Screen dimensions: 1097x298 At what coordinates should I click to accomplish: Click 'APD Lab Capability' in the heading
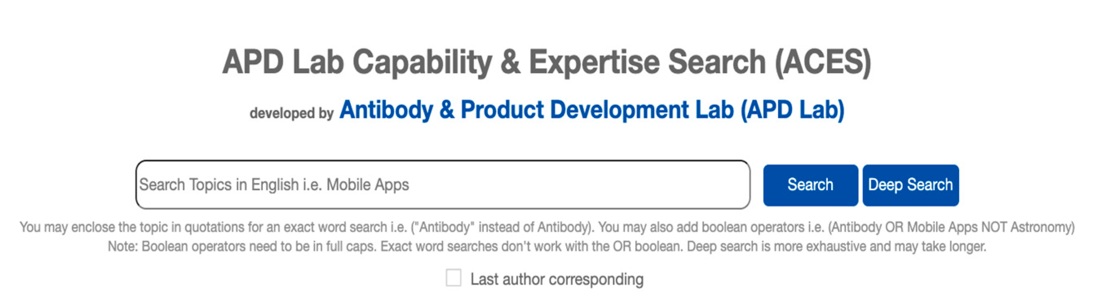[x=357, y=62]
